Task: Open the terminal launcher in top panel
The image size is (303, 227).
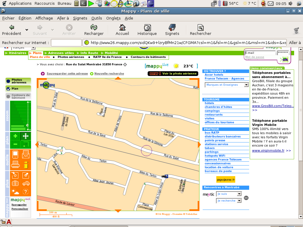Action: tap(83, 3)
